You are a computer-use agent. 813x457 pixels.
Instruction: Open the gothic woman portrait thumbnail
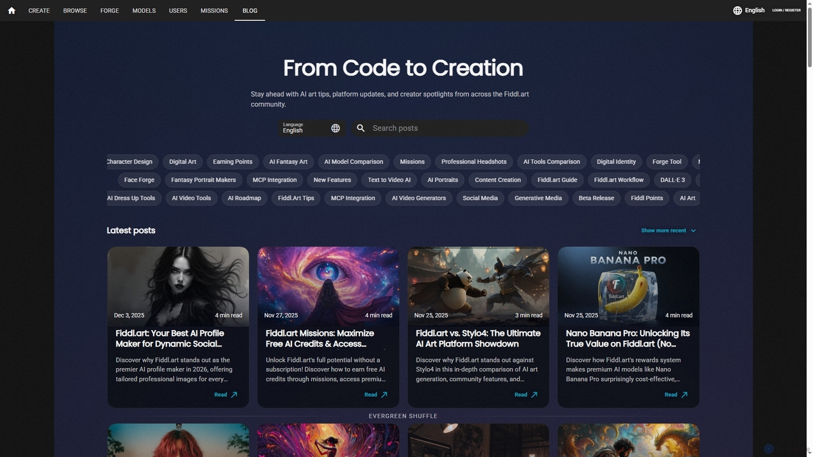[178, 286]
